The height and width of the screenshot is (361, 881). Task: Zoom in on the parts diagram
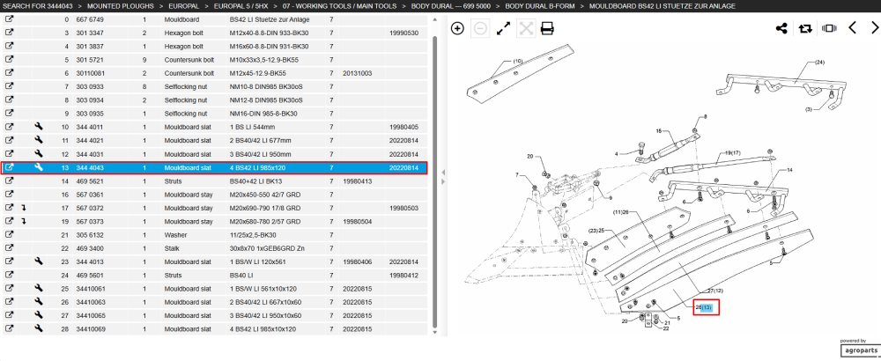coord(457,28)
